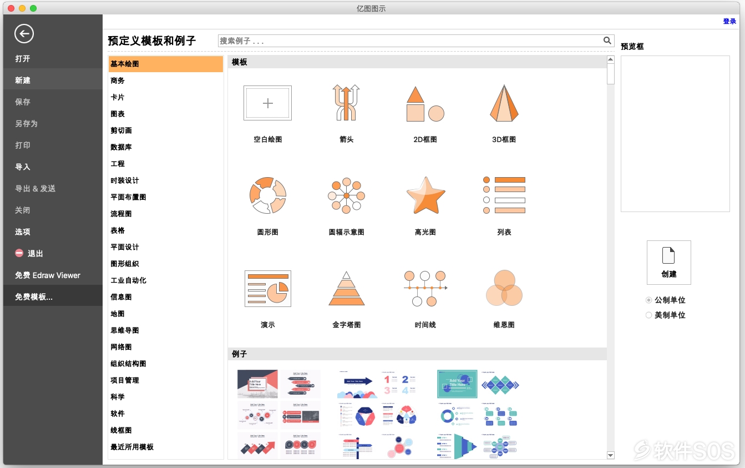Select the 基本绘图 category
The height and width of the screenshot is (468, 745).
166,64
